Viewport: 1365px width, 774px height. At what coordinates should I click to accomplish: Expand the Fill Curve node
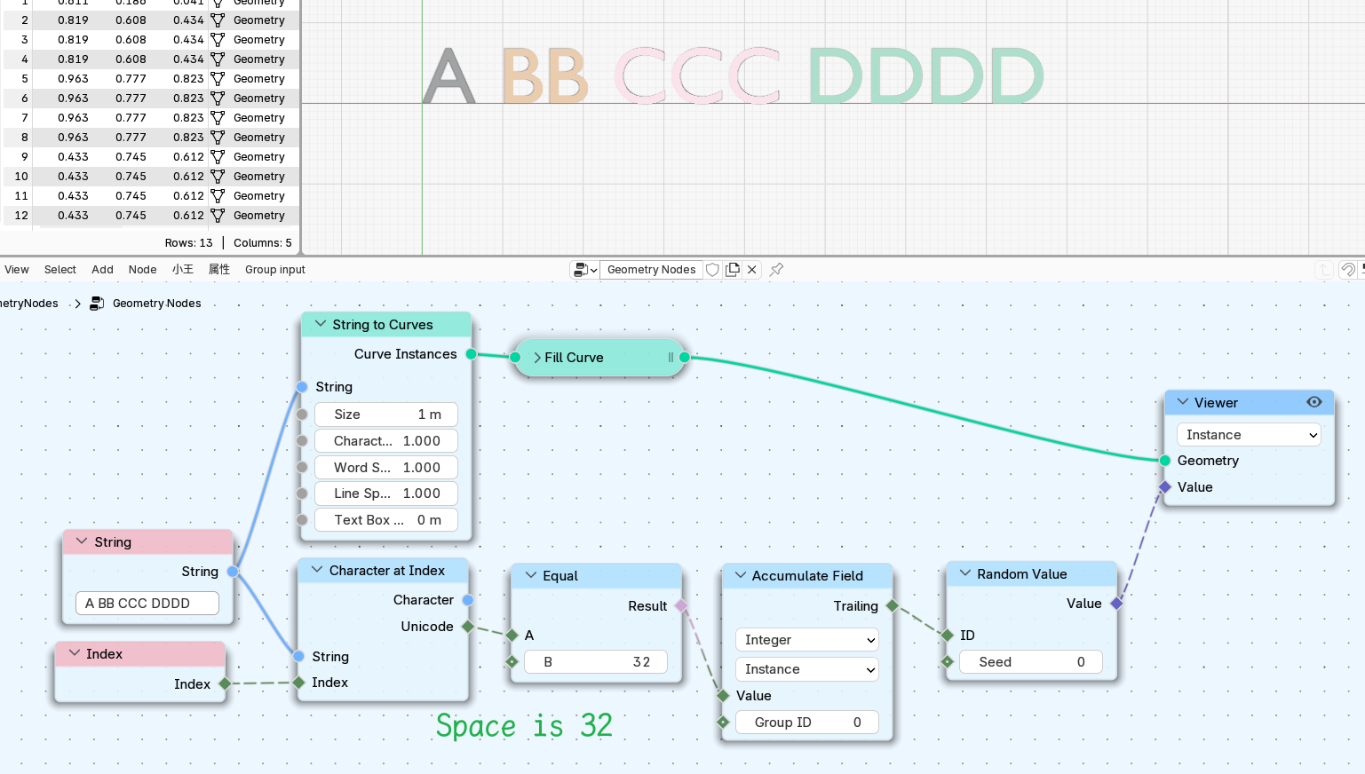[537, 358]
